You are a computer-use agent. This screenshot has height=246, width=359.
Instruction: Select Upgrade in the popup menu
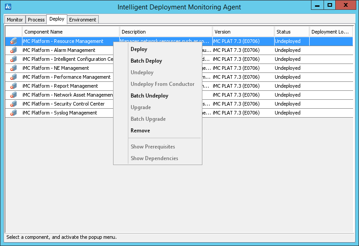140,107
